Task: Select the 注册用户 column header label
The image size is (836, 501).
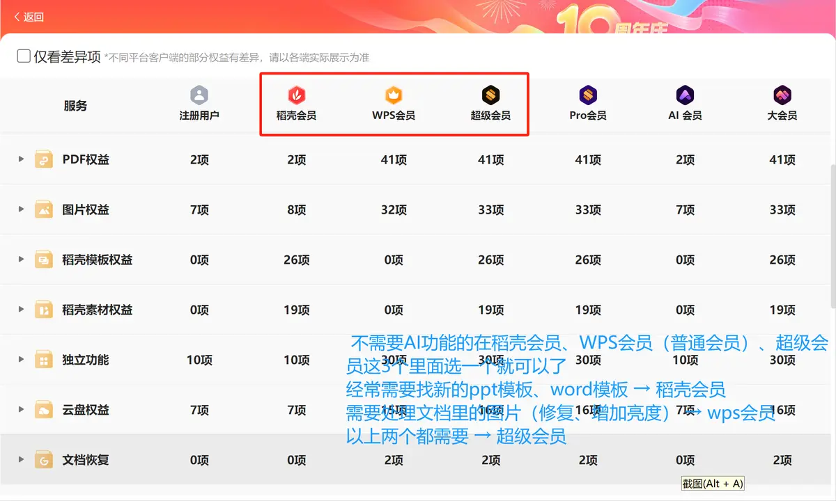Action: [x=199, y=116]
